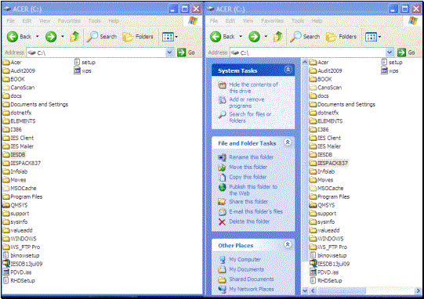The height and width of the screenshot is (299, 424).
Task: Click the Up folder icon in right window
Action: pos(278,37)
